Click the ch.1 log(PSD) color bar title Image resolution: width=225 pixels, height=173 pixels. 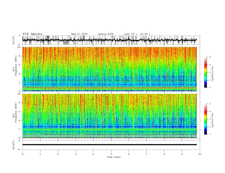(213, 74)
